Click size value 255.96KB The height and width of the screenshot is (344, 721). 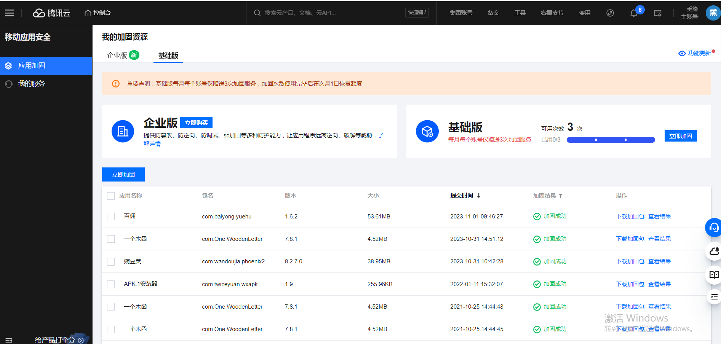[x=380, y=284]
